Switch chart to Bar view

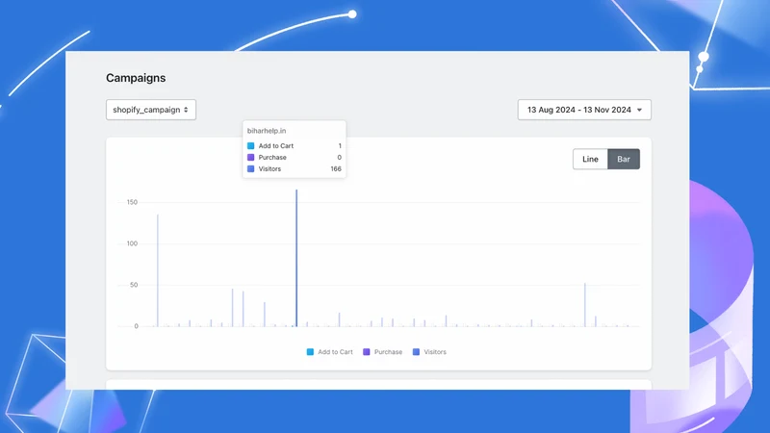(x=624, y=159)
